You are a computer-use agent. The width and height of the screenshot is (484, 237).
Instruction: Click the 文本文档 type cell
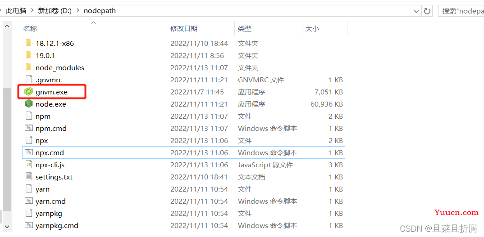tap(251, 177)
